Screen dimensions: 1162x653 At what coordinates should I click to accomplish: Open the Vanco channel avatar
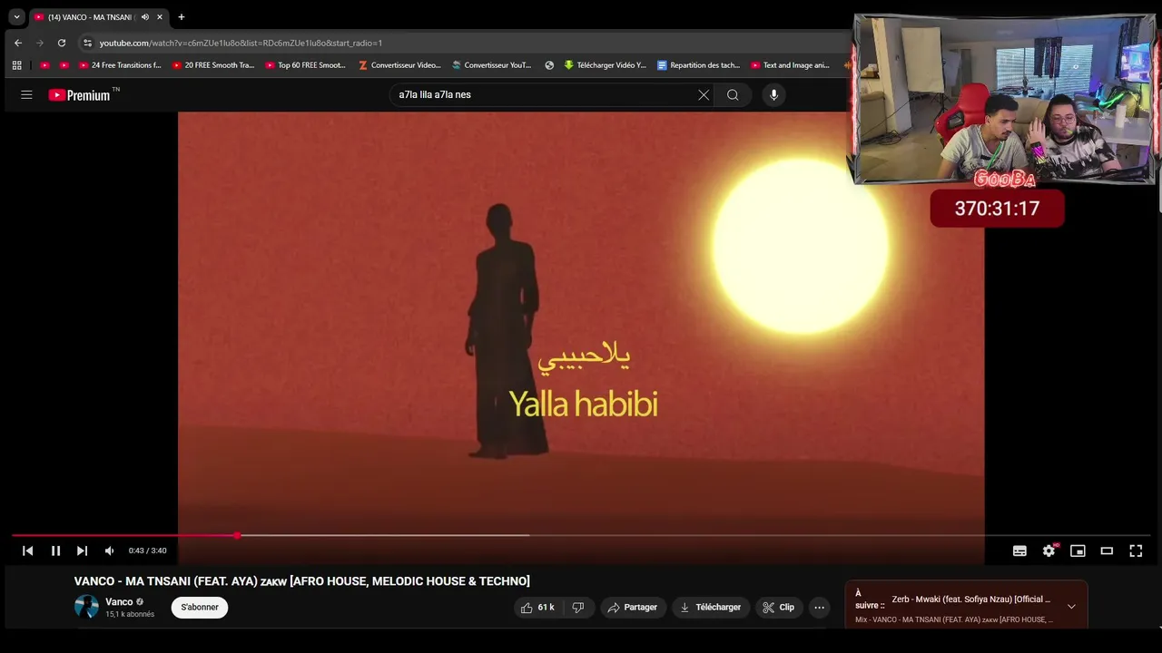click(86, 608)
